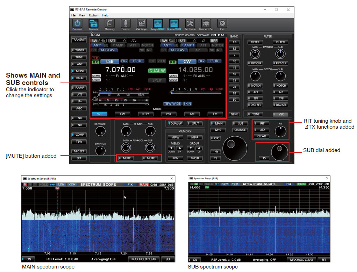Click the RF POWER knob
357x272 pixels.
pyautogui.click(x=100, y=131)
